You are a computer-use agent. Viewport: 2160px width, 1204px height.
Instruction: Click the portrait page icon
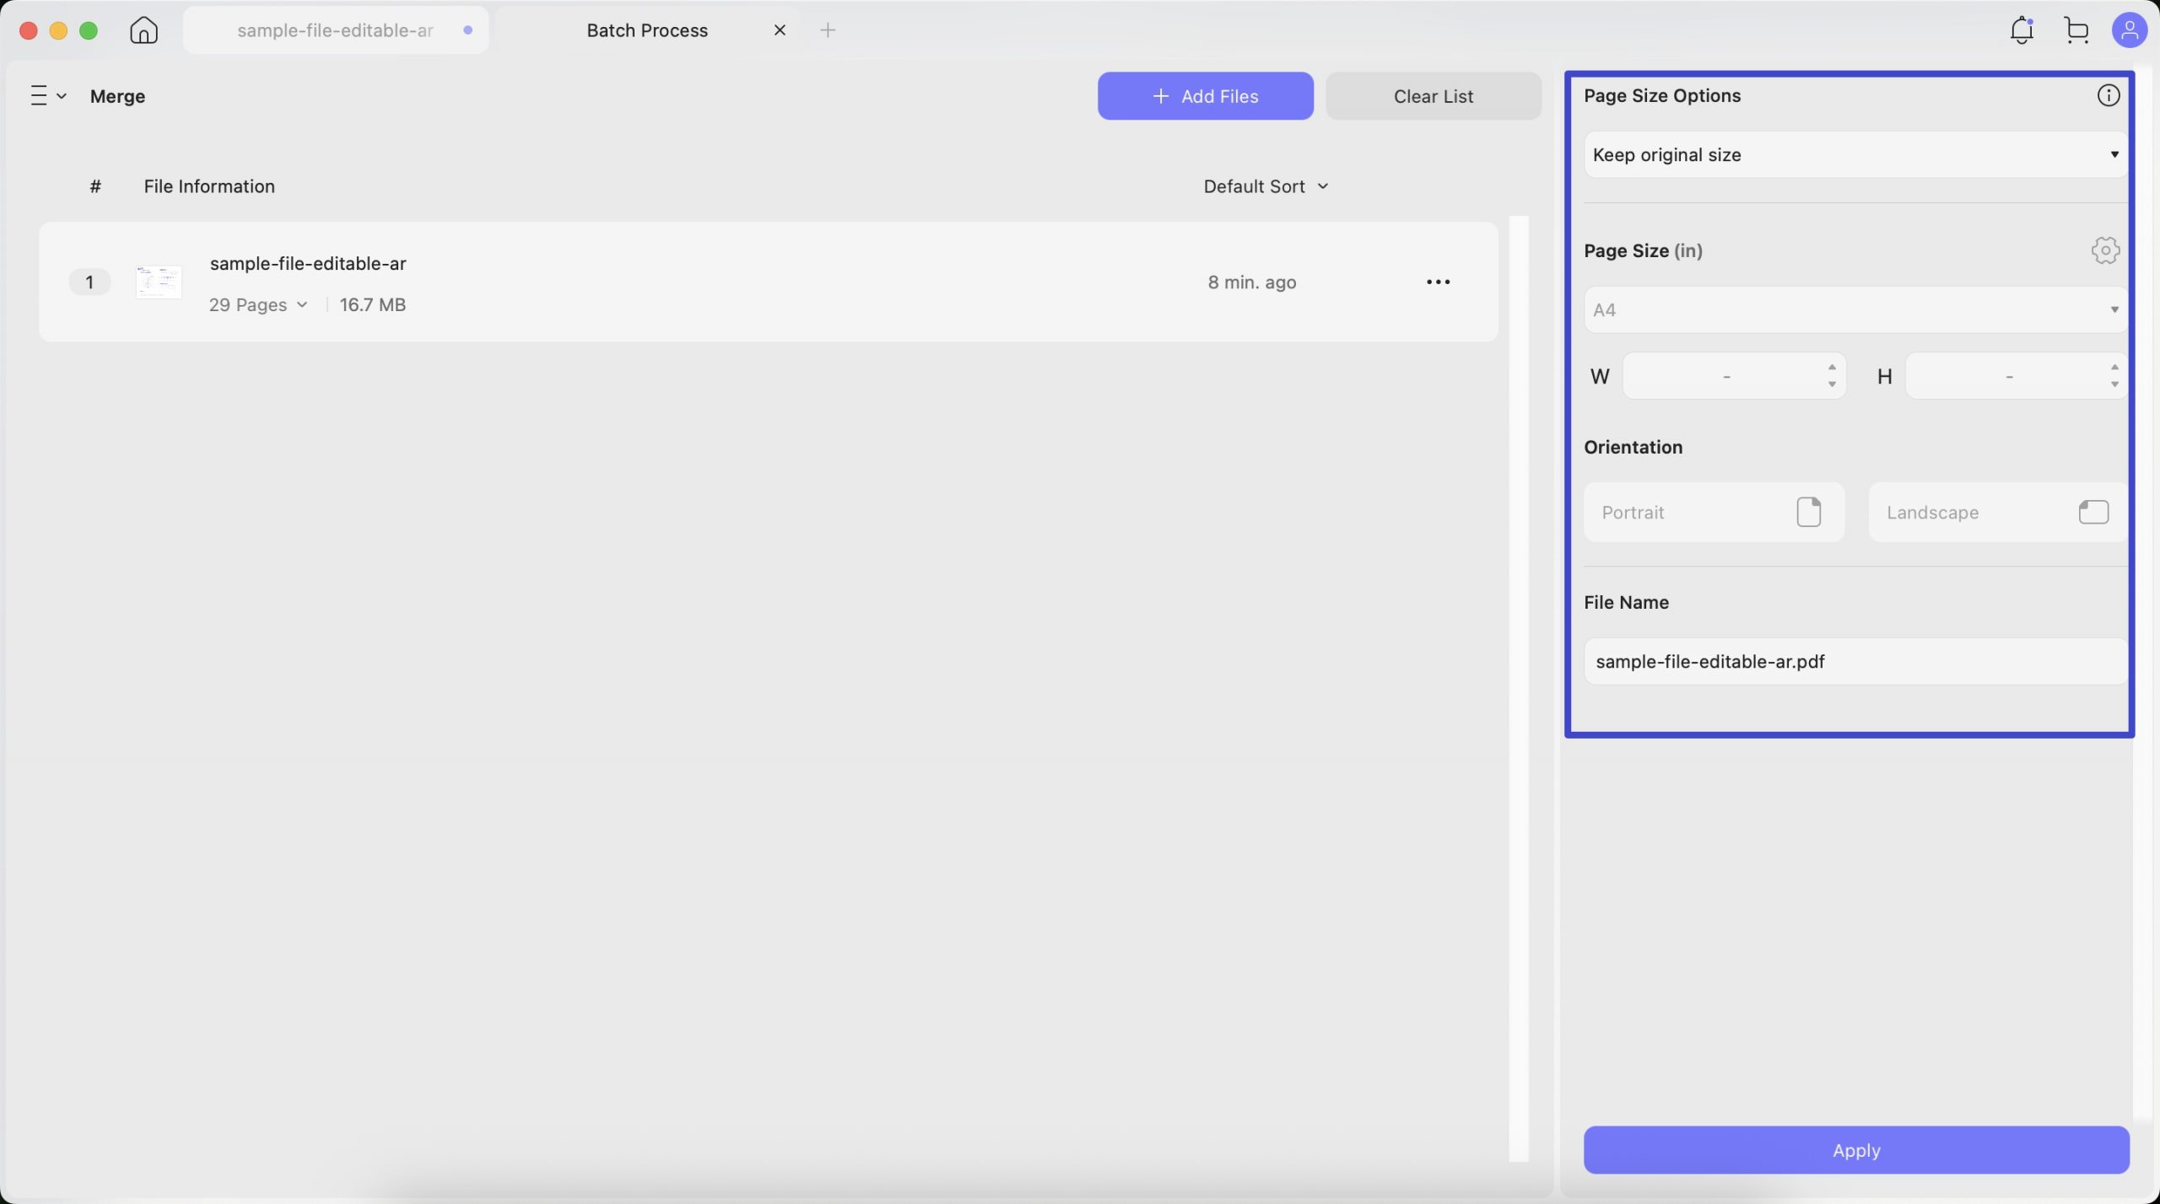(1808, 512)
